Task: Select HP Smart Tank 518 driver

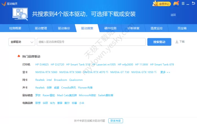Action: tap(78, 64)
